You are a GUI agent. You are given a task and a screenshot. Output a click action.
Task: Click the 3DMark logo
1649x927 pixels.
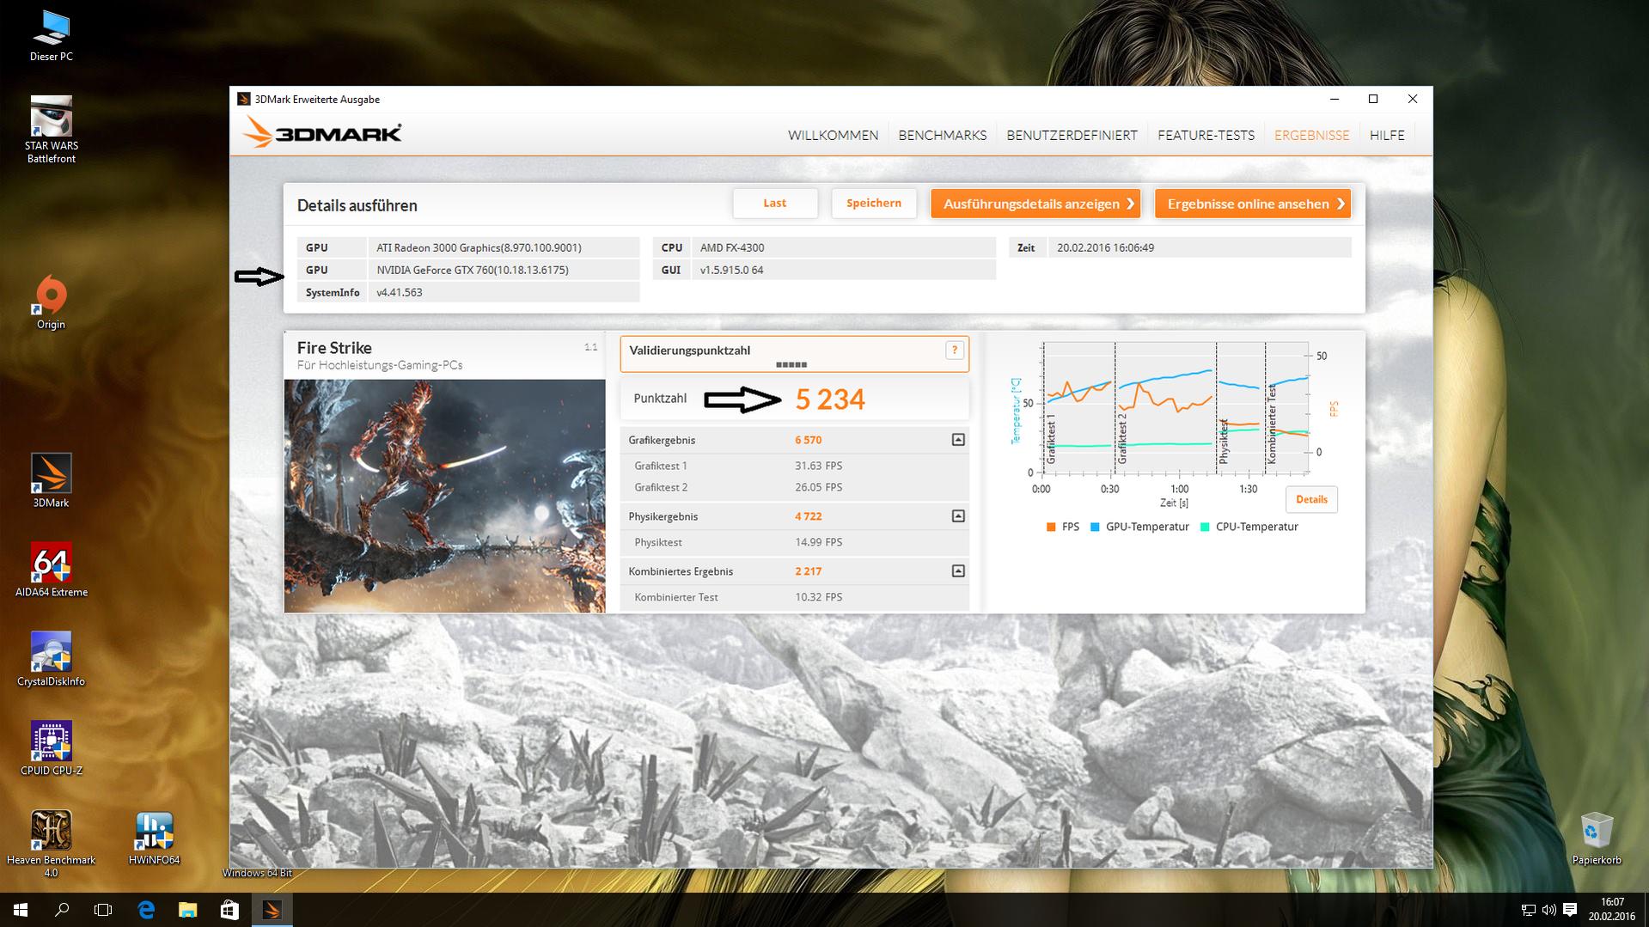[x=322, y=133]
